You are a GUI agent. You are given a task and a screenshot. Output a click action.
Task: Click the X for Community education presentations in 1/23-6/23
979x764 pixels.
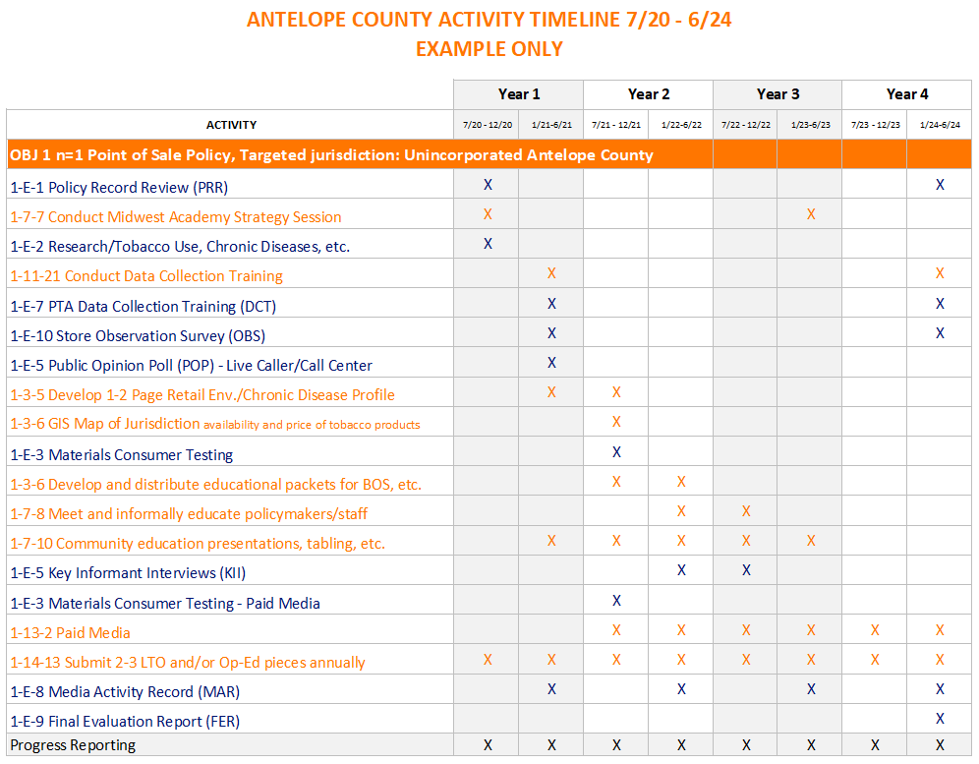[x=810, y=541]
